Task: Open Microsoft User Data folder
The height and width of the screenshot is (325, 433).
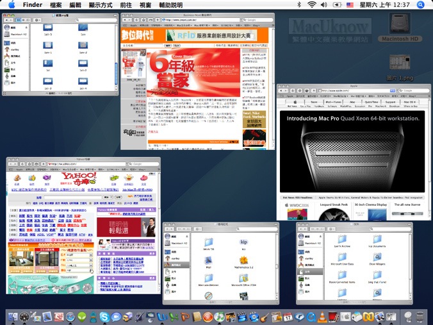Action: (x=342, y=260)
